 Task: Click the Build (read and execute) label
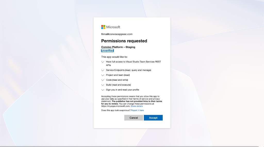coord(118,85)
